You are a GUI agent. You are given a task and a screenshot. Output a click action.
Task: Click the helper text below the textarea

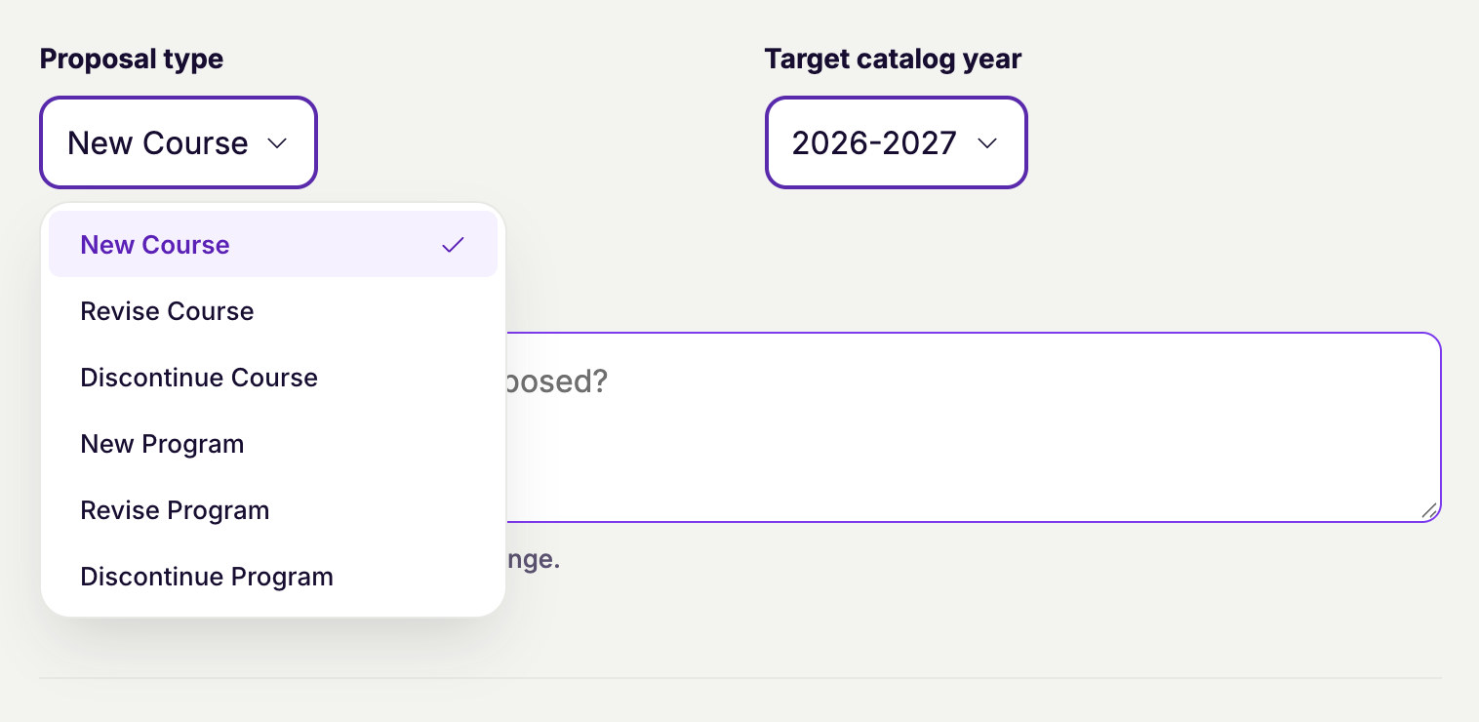coord(533,561)
